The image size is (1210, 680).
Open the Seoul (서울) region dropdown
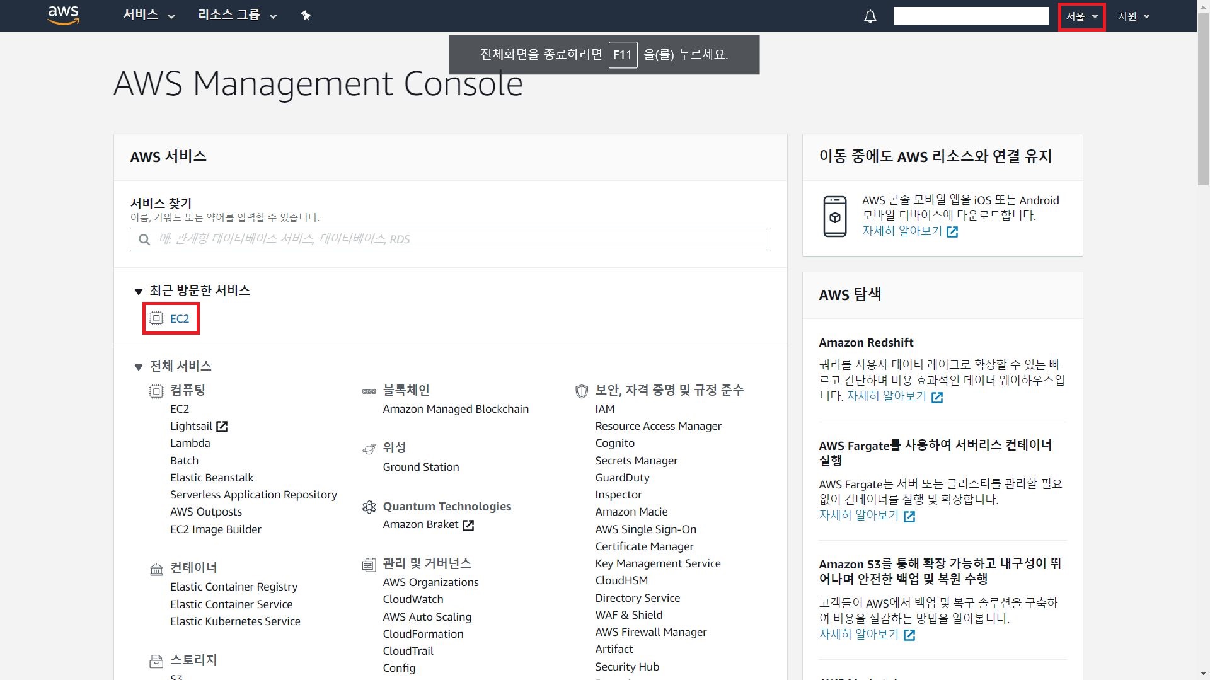[x=1081, y=16]
